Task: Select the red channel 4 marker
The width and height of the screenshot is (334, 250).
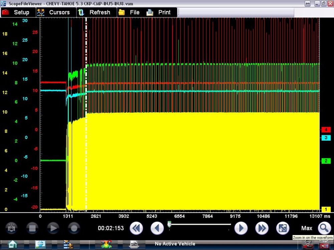Action: click(326, 130)
